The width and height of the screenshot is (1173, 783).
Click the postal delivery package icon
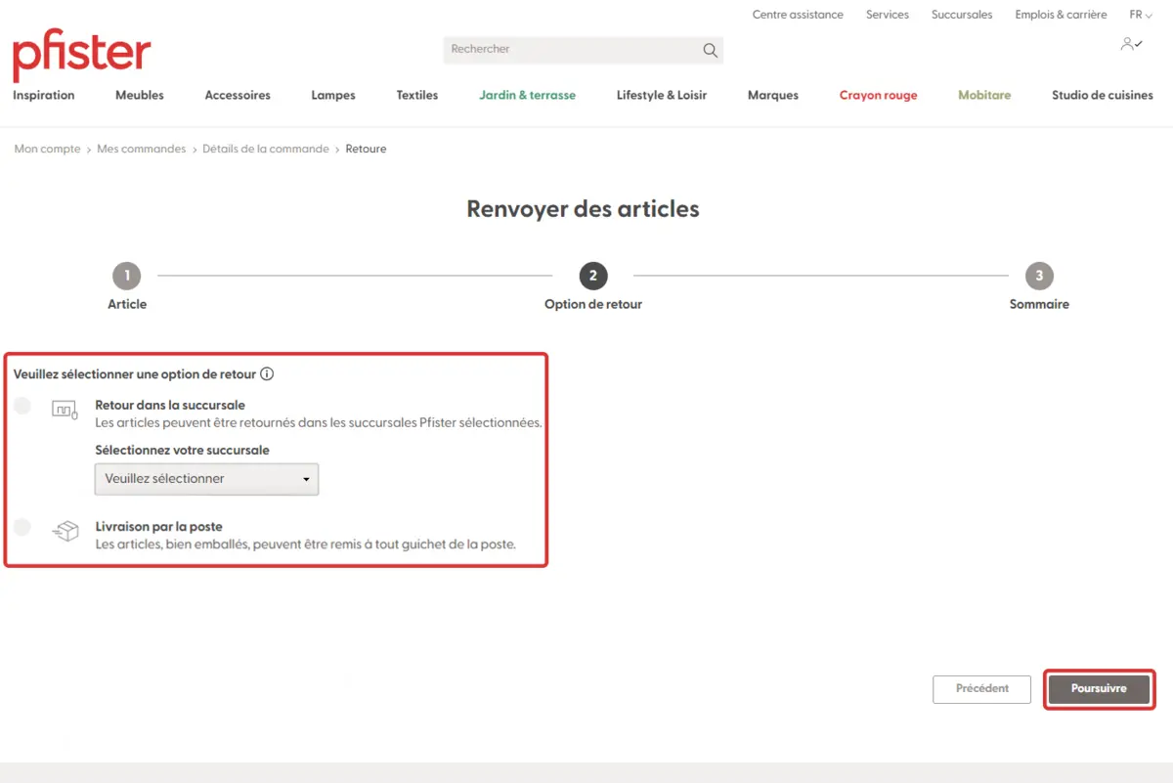(x=65, y=532)
